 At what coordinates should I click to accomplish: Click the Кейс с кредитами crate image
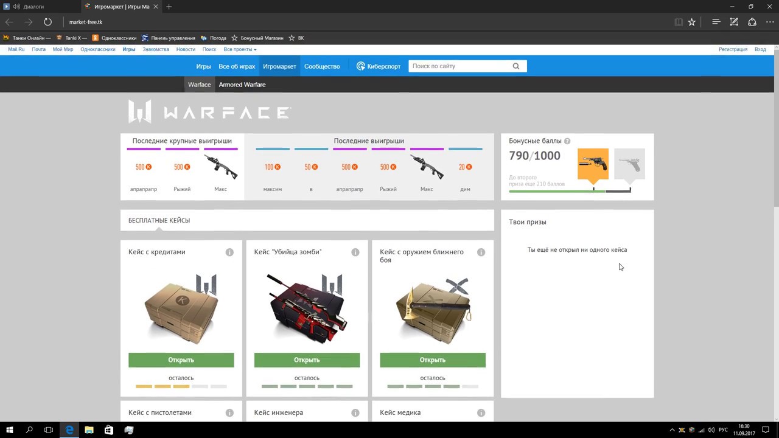click(x=181, y=310)
